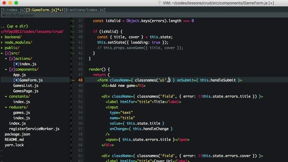
Task: Open games.js under reducers folder
Action: [x=22, y=112]
